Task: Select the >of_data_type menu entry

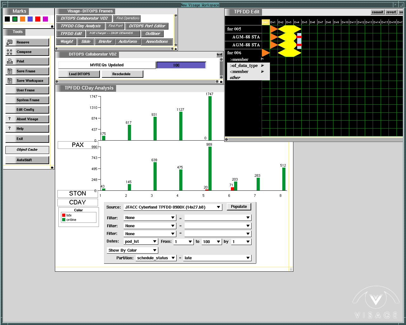Action: click(x=244, y=66)
